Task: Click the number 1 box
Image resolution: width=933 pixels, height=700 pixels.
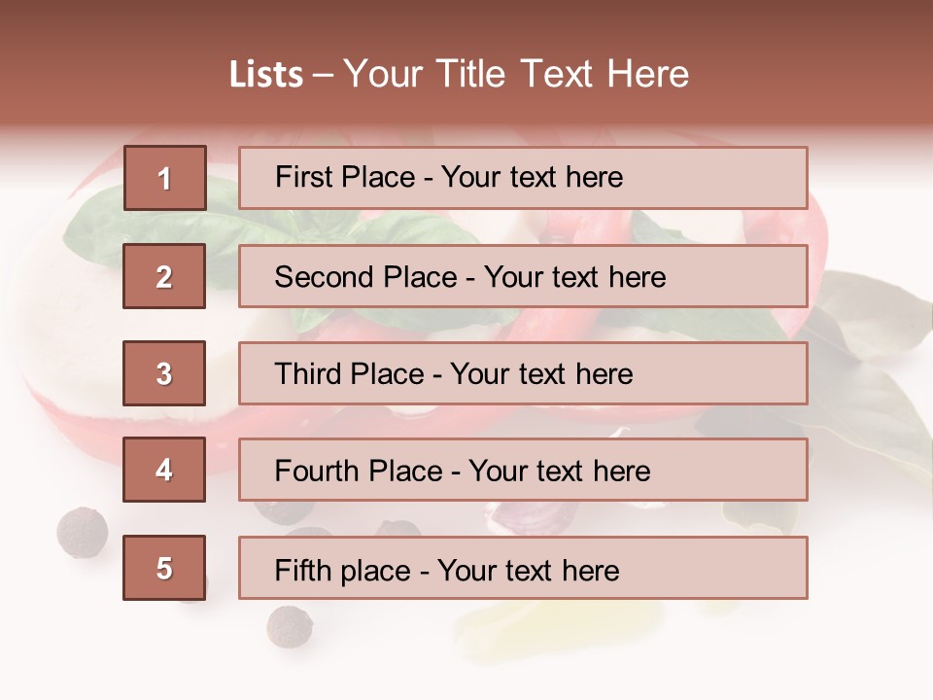Action: click(x=165, y=178)
